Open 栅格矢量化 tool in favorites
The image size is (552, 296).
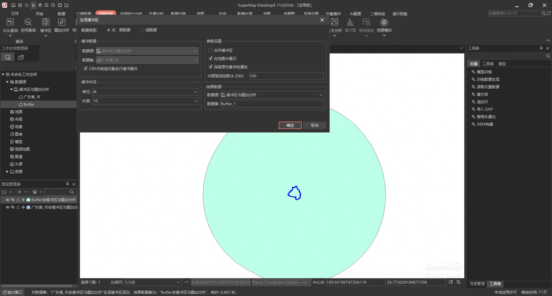click(486, 117)
